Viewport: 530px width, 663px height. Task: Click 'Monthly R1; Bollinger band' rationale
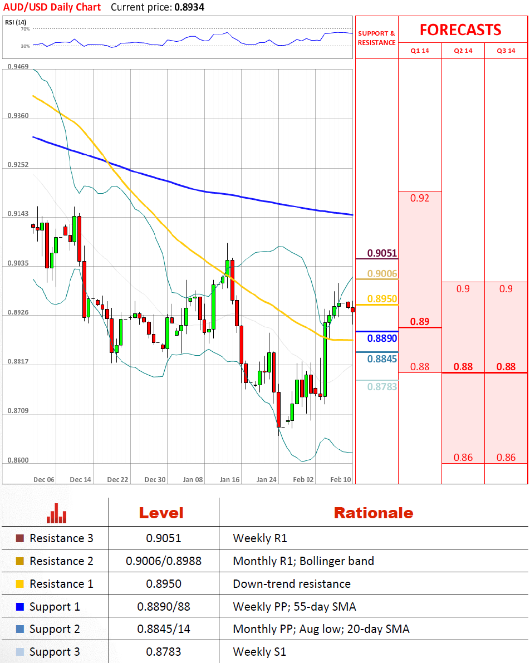pyautogui.click(x=303, y=561)
